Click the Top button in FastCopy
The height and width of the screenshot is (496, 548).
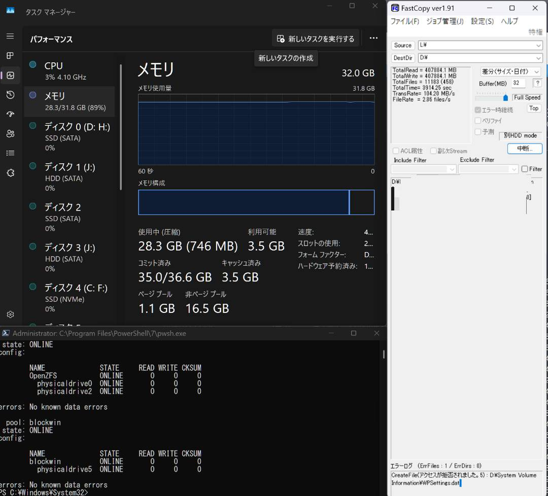coord(534,109)
